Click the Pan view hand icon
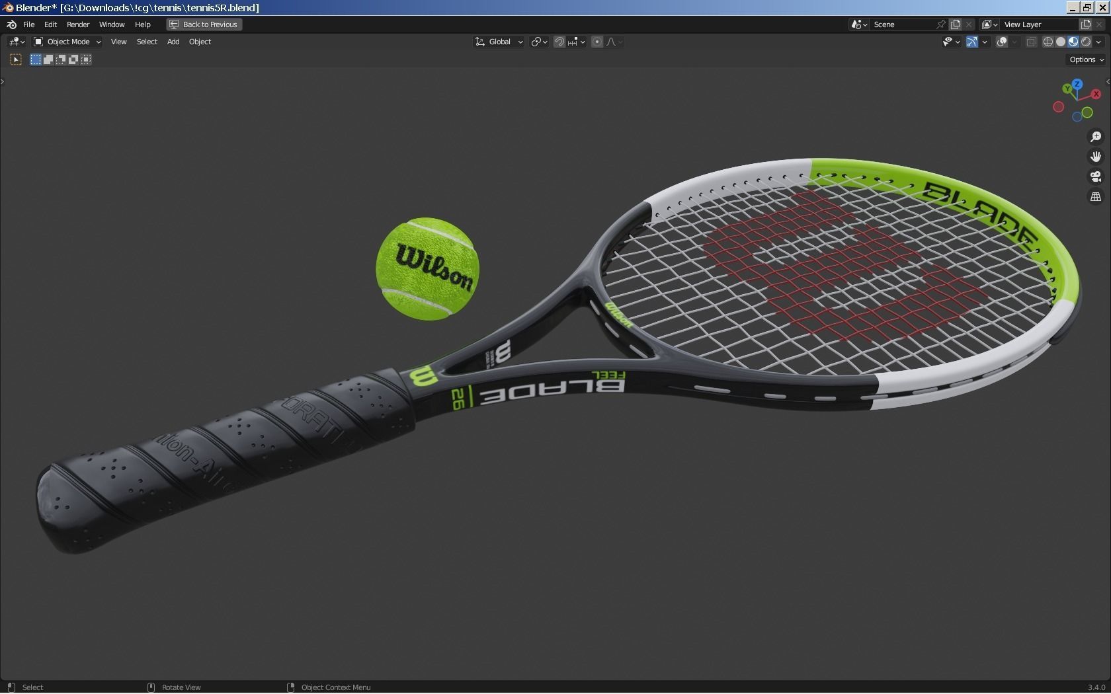The image size is (1111, 694). click(x=1096, y=157)
